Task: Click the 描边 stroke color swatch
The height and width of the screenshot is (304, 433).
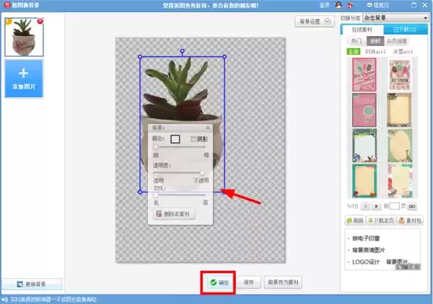Action: [x=175, y=138]
